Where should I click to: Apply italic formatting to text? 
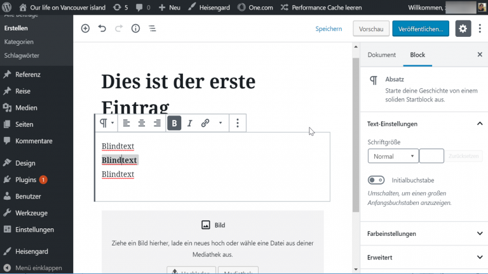point(189,123)
